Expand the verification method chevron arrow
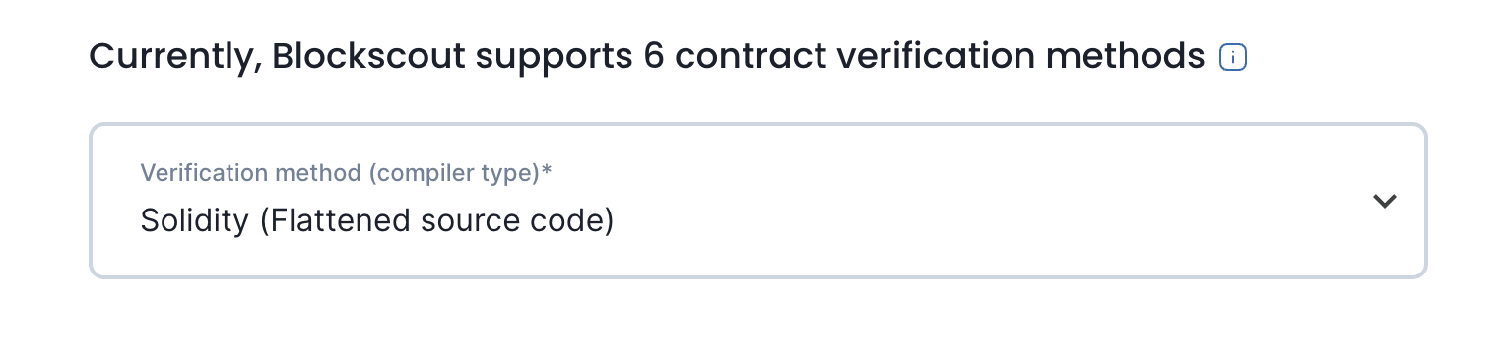1507x364 pixels. (x=1385, y=201)
